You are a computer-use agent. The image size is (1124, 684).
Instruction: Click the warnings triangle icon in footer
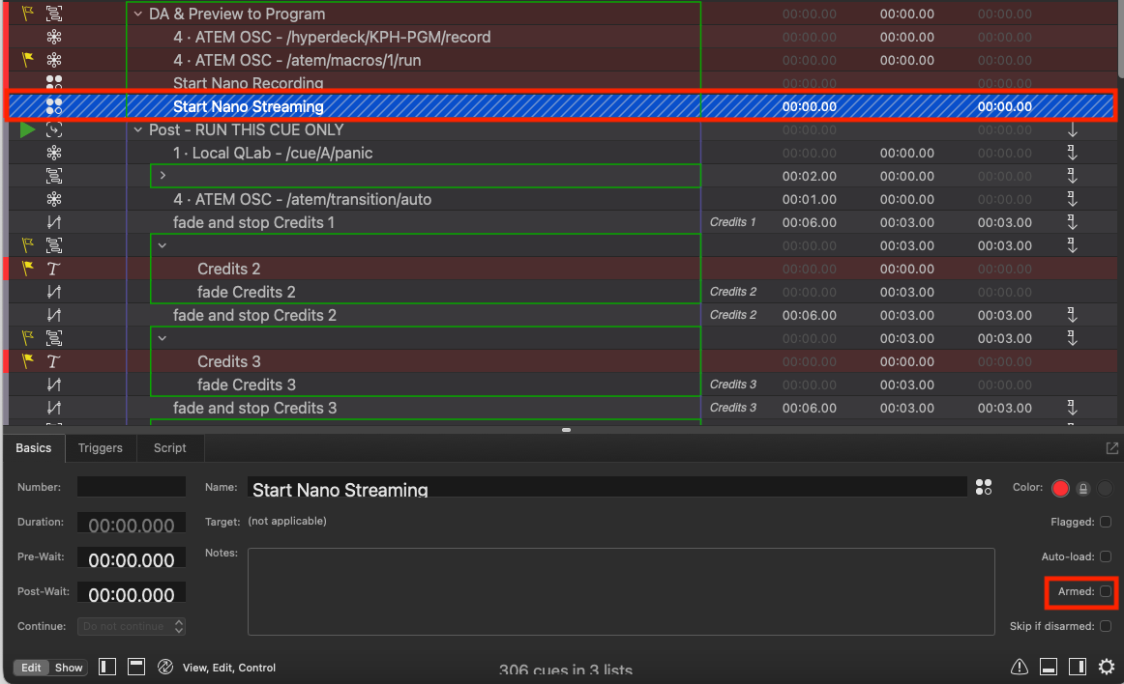click(x=1019, y=667)
